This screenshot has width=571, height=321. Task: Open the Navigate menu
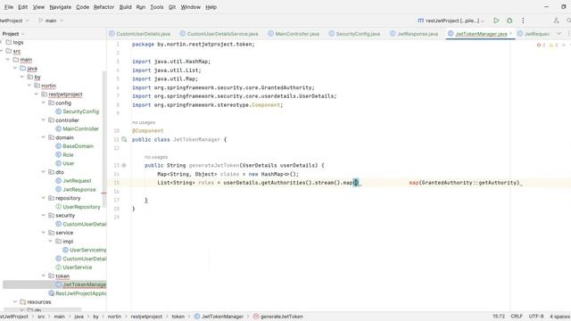tap(60, 7)
